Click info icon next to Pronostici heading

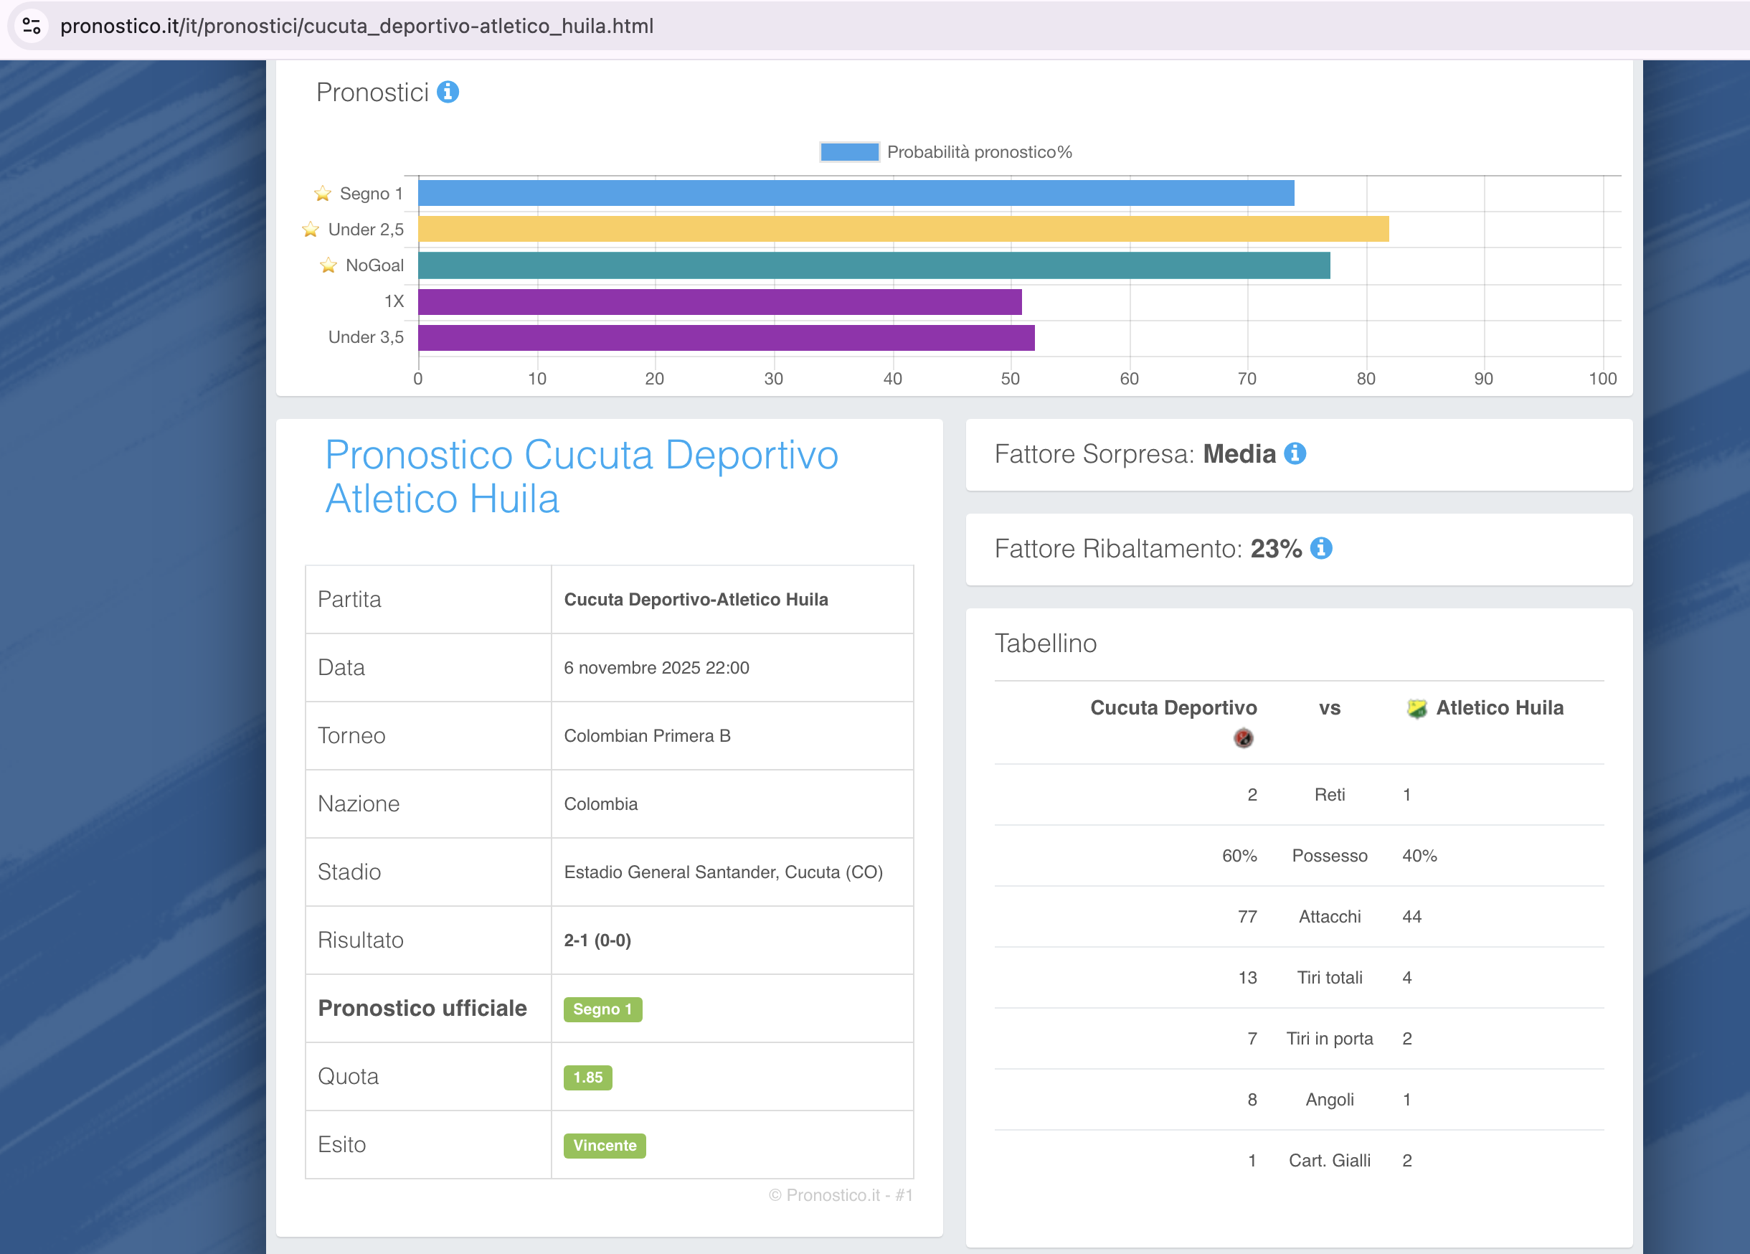[x=448, y=92]
